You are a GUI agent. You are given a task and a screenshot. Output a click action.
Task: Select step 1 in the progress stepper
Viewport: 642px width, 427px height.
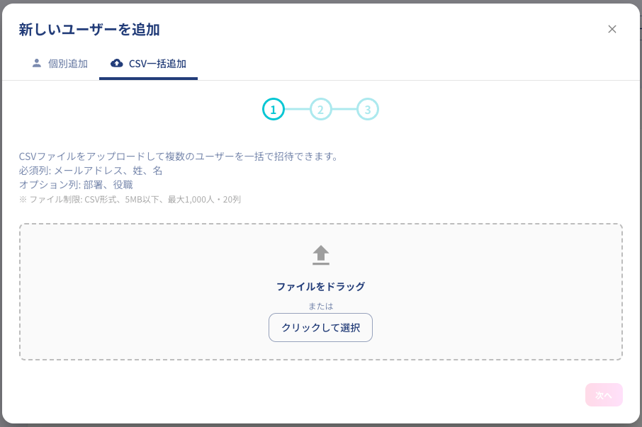(274, 109)
